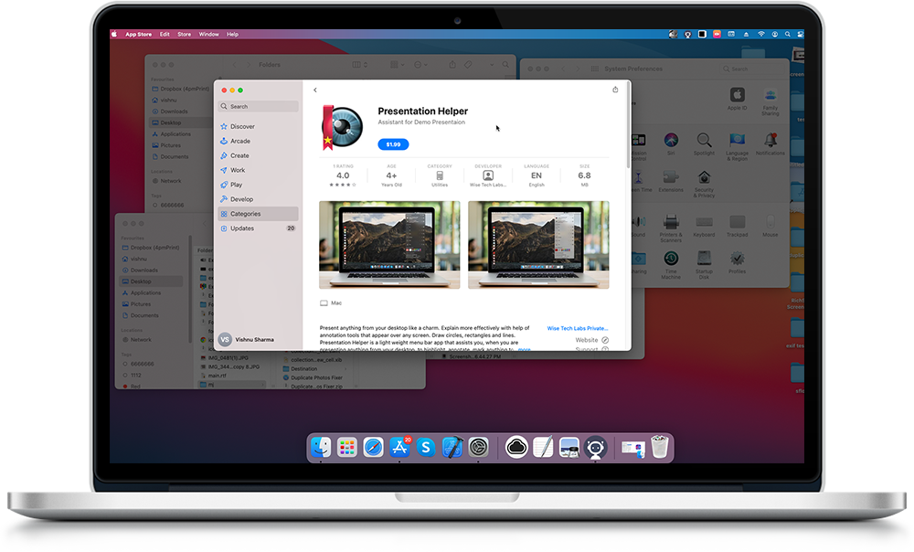The width and height of the screenshot is (914, 552).
Task: Visit the developer Website link
Action: tap(591, 340)
